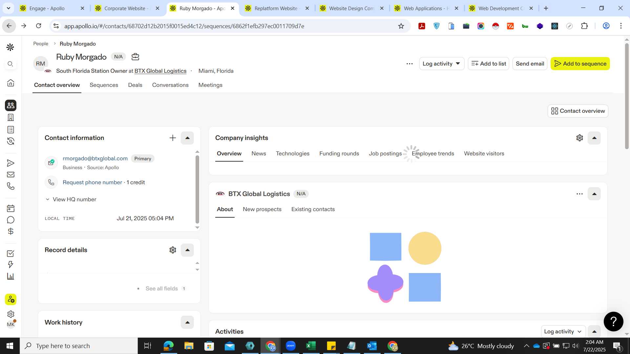Screen dimensions: 630x354
Task: Go to Home via sidebar house icon
Action: coord(10,83)
